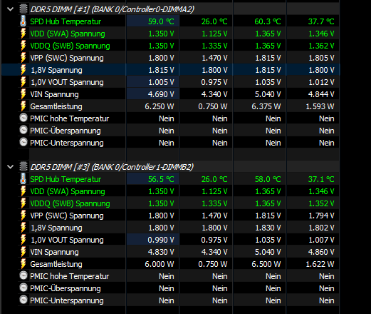
Task: Collapse the DDR5 DIMM [#3] section
Action: (11, 167)
